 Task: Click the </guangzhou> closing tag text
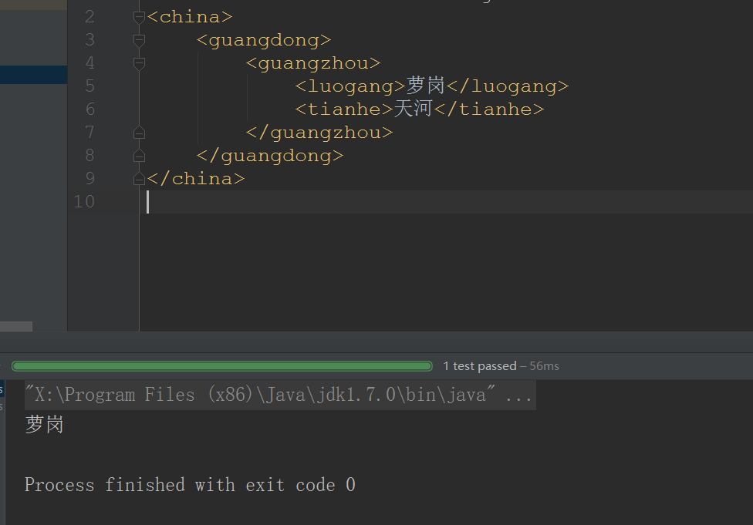[x=319, y=133]
